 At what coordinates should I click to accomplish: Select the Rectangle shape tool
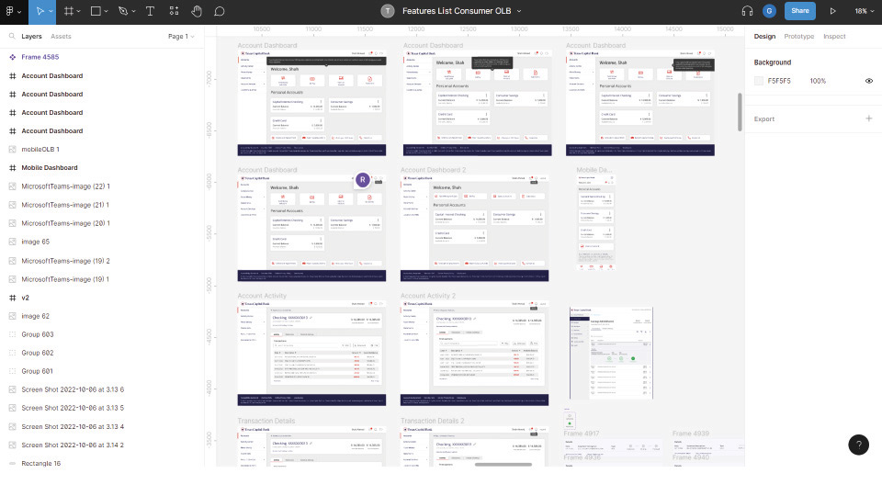coord(96,11)
